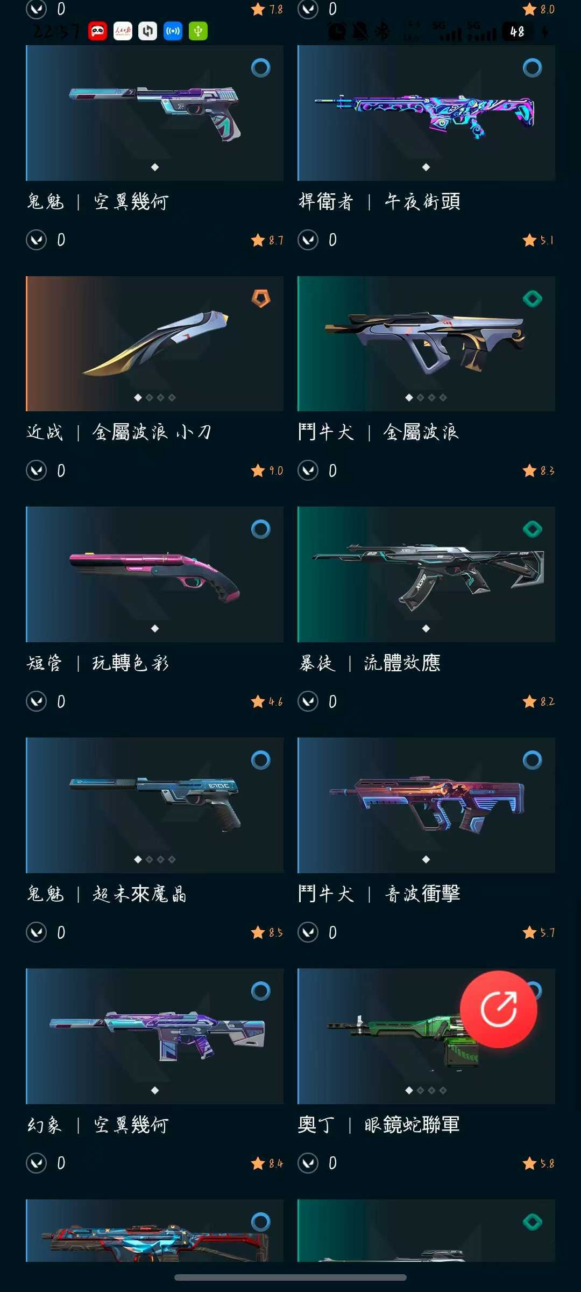Open the 鬥牛犬 音波衝擊 skin image
The height and width of the screenshot is (1292, 581).
coord(426,805)
